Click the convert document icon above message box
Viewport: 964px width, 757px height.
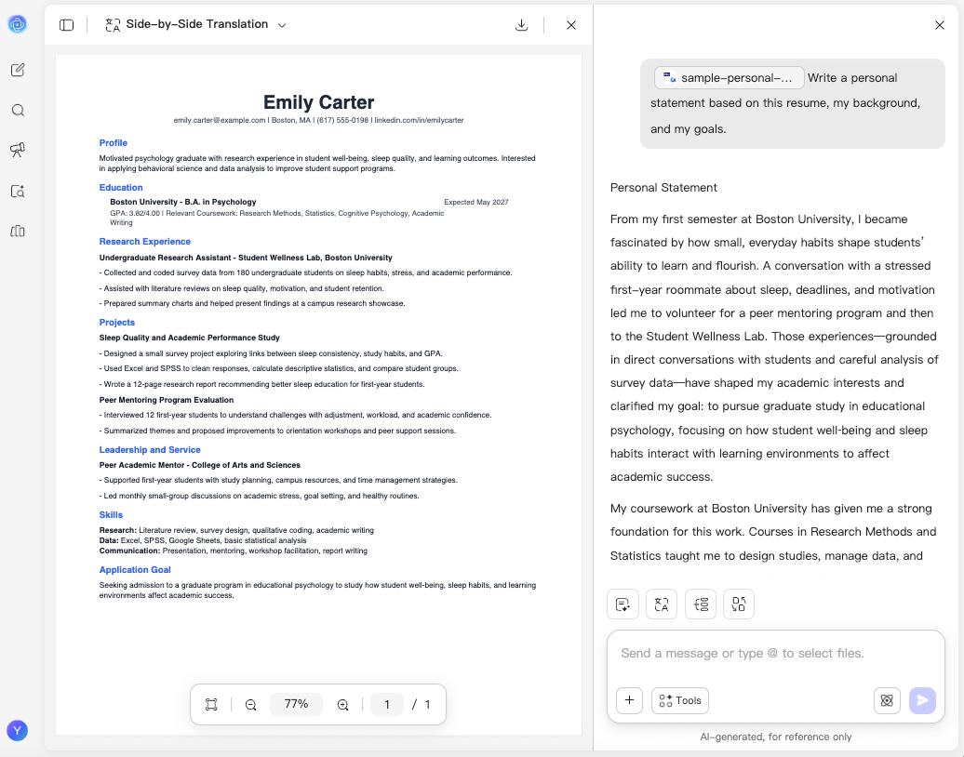coord(739,604)
